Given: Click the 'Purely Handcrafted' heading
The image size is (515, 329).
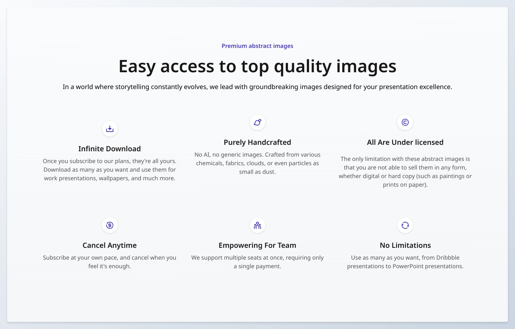Looking at the screenshot, I should tap(257, 142).
